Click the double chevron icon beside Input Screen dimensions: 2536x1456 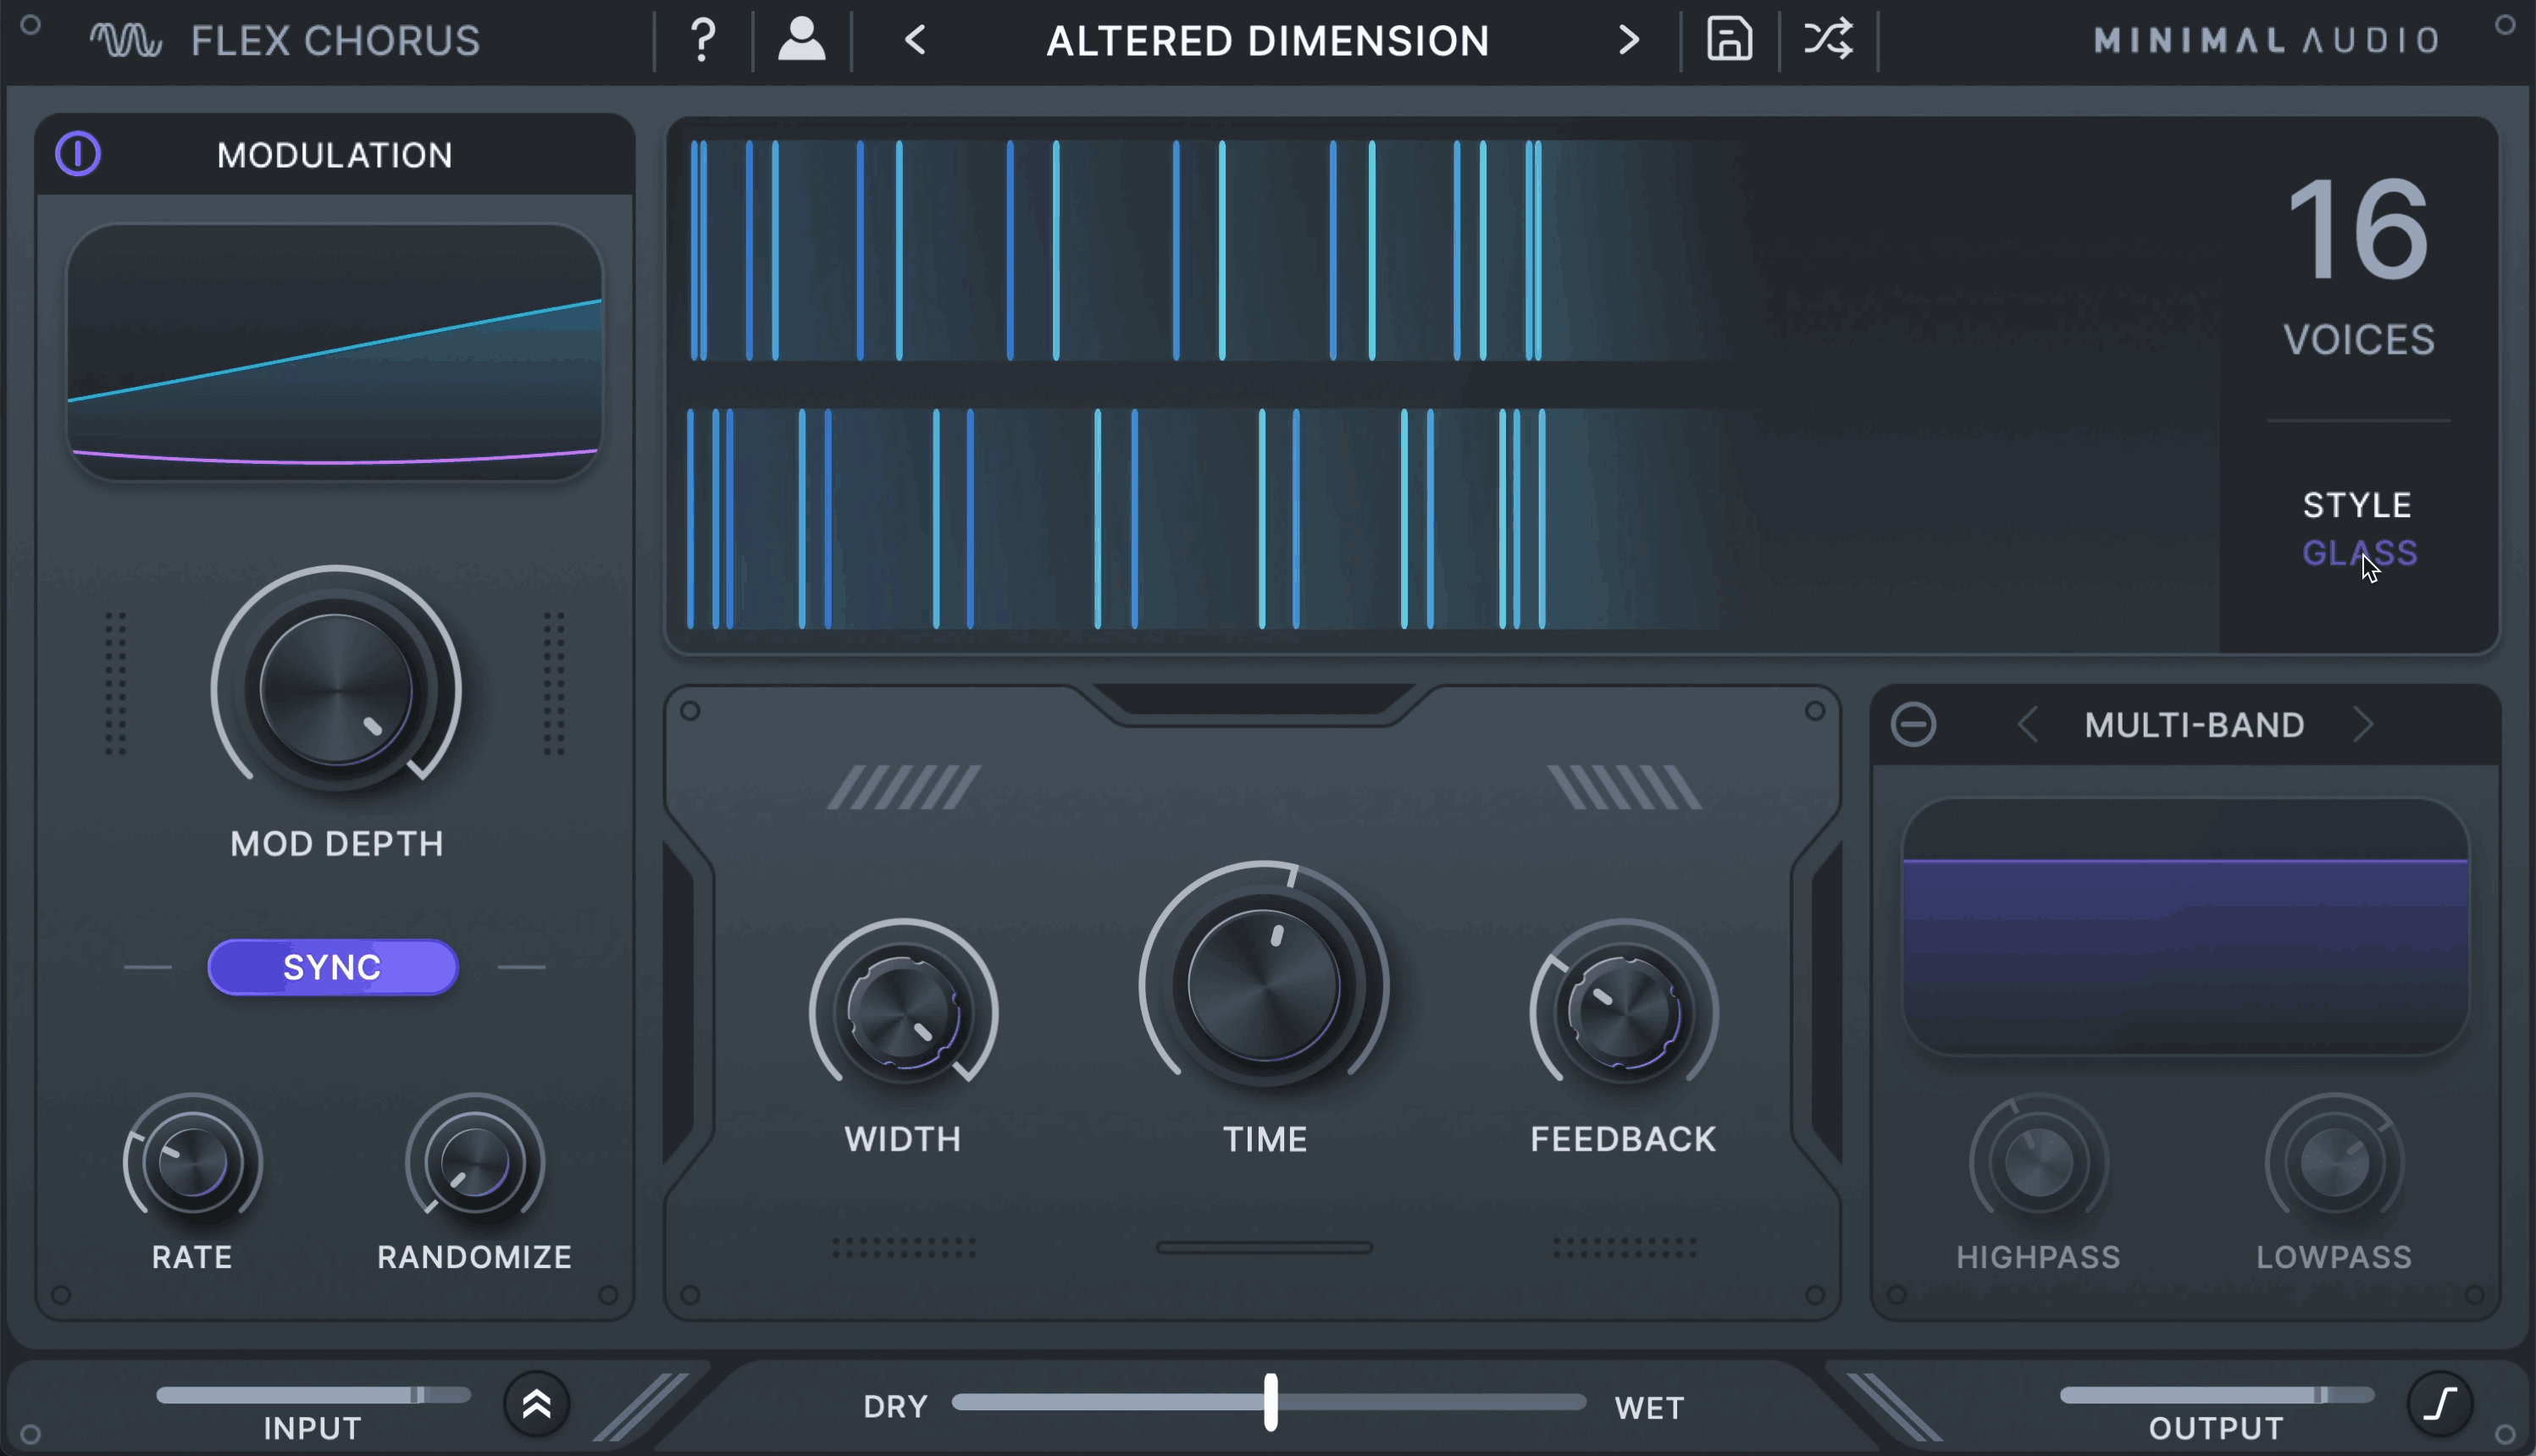click(537, 1405)
